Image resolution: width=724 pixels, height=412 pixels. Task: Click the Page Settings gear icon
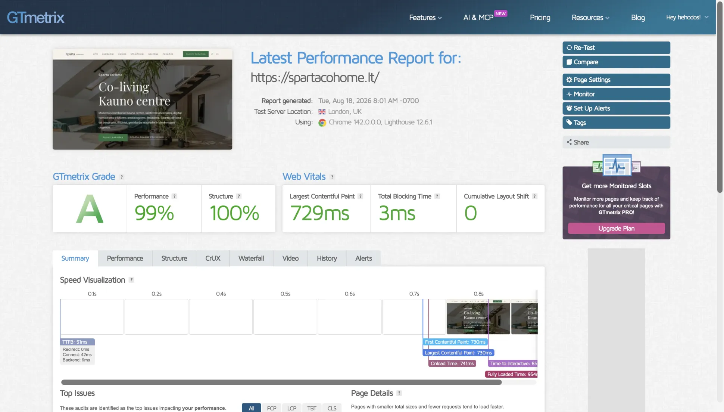pos(569,80)
